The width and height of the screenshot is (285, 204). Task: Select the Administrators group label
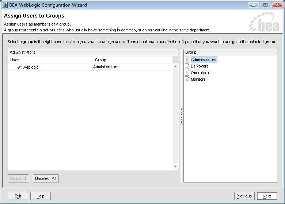[x=204, y=59]
